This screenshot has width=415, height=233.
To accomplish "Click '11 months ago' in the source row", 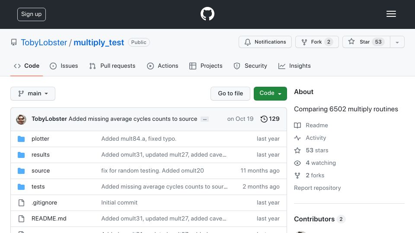I will [x=260, y=171].
